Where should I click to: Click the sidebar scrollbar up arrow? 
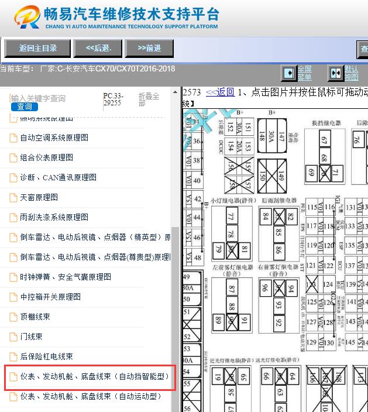coord(175,92)
